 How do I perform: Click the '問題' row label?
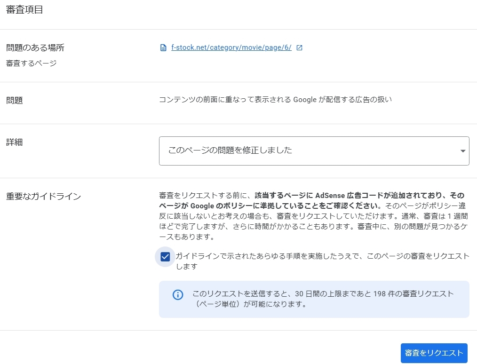15,100
